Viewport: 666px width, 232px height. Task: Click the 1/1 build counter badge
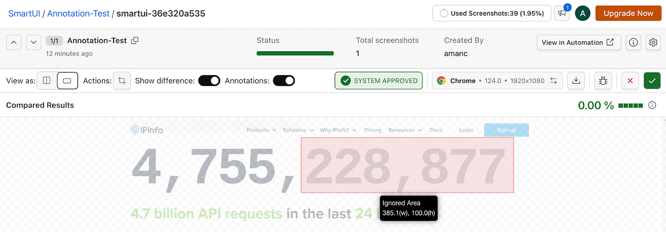(54, 41)
